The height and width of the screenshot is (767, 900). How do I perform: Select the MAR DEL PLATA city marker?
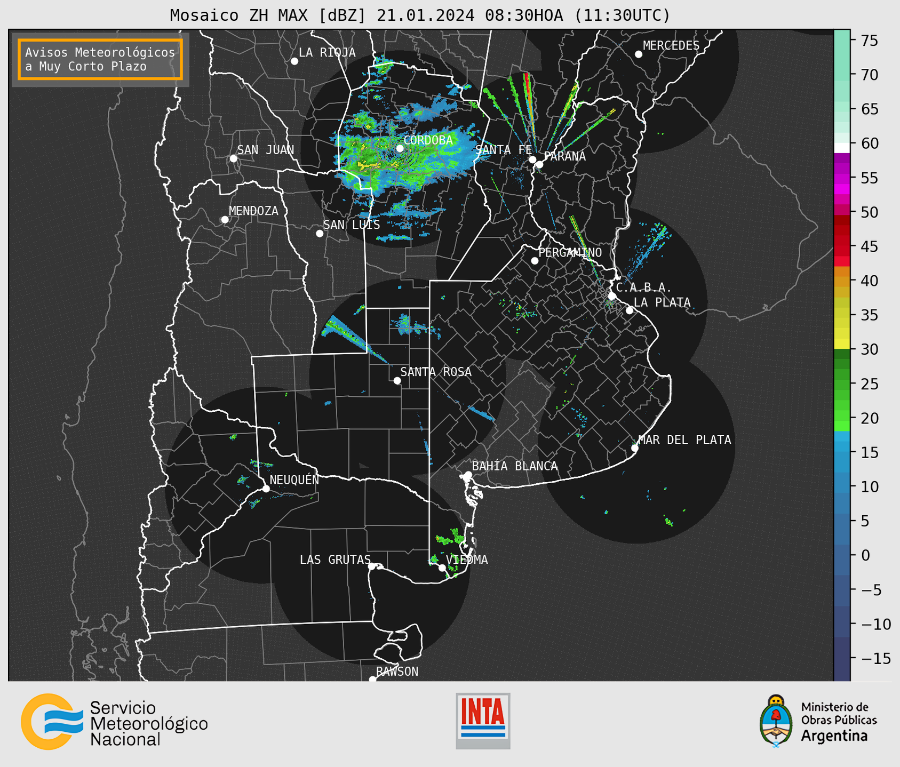(635, 448)
